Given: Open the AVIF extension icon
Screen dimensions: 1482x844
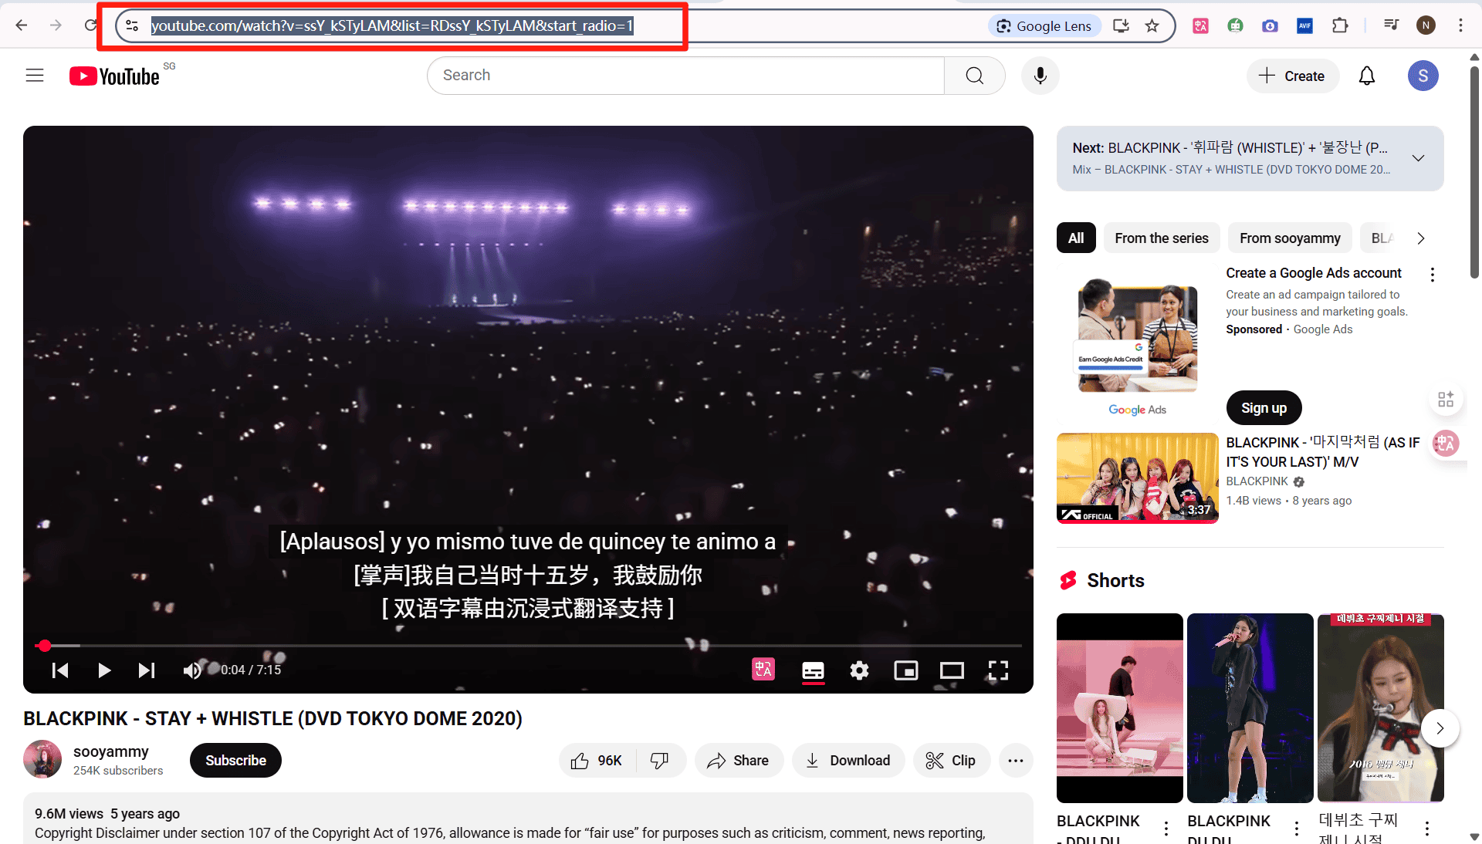Looking at the screenshot, I should [1305, 25].
